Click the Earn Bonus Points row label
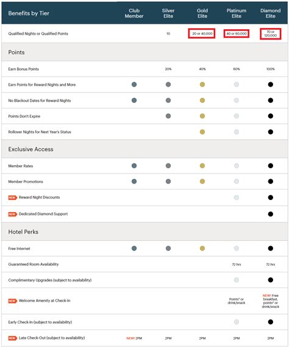The width and height of the screenshot is (289, 348). point(24,69)
